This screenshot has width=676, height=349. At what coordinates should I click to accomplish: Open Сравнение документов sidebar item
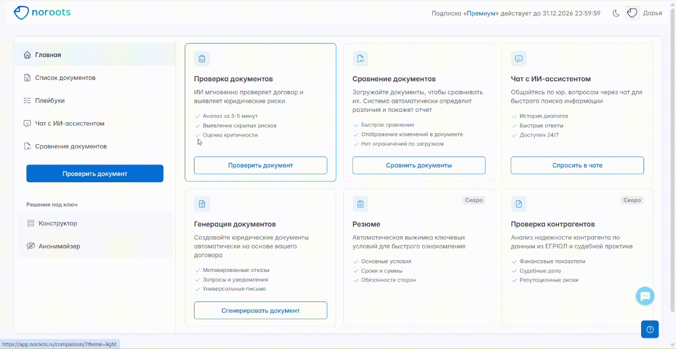tap(95, 146)
